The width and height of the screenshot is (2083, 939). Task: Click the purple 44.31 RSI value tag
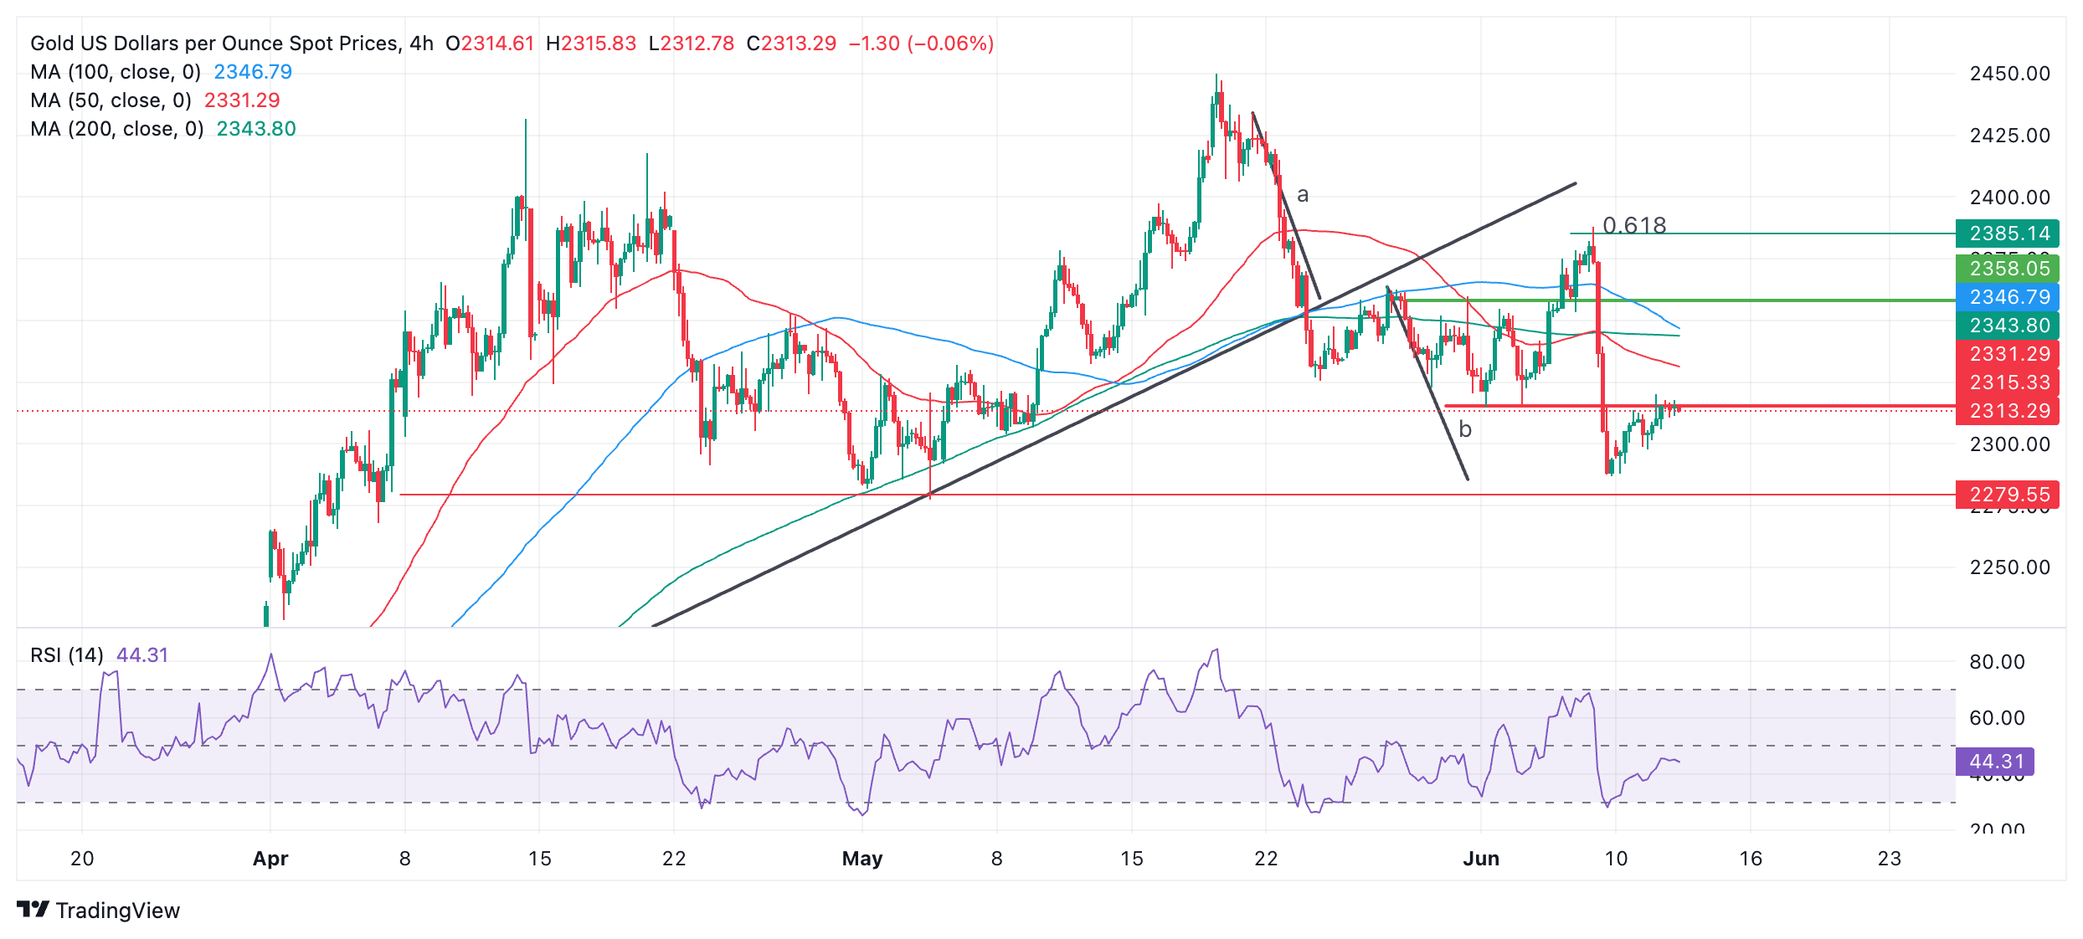(x=1994, y=762)
